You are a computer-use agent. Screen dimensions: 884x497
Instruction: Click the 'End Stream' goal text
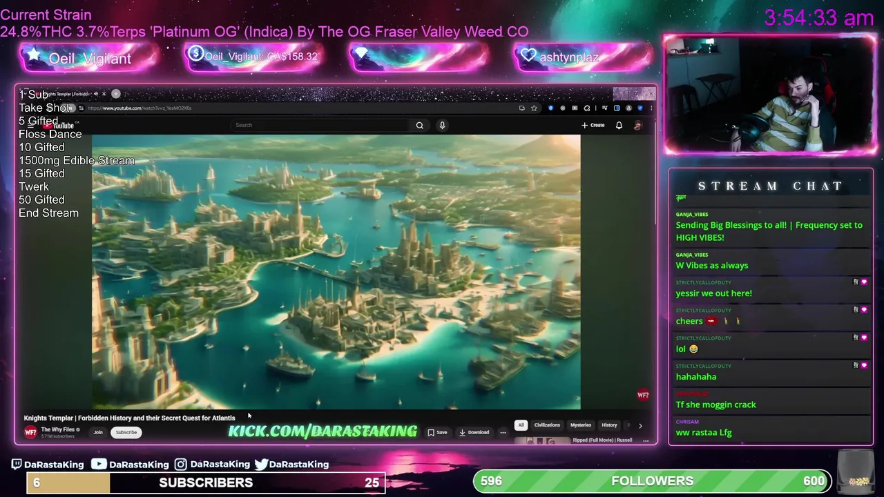click(x=48, y=213)
